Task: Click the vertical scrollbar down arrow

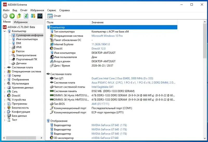Action: coord(205,138)
